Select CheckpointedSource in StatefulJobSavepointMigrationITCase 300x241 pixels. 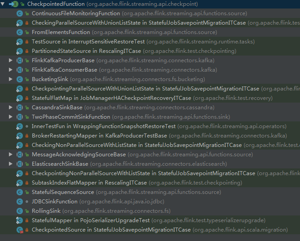coord(150,229)
